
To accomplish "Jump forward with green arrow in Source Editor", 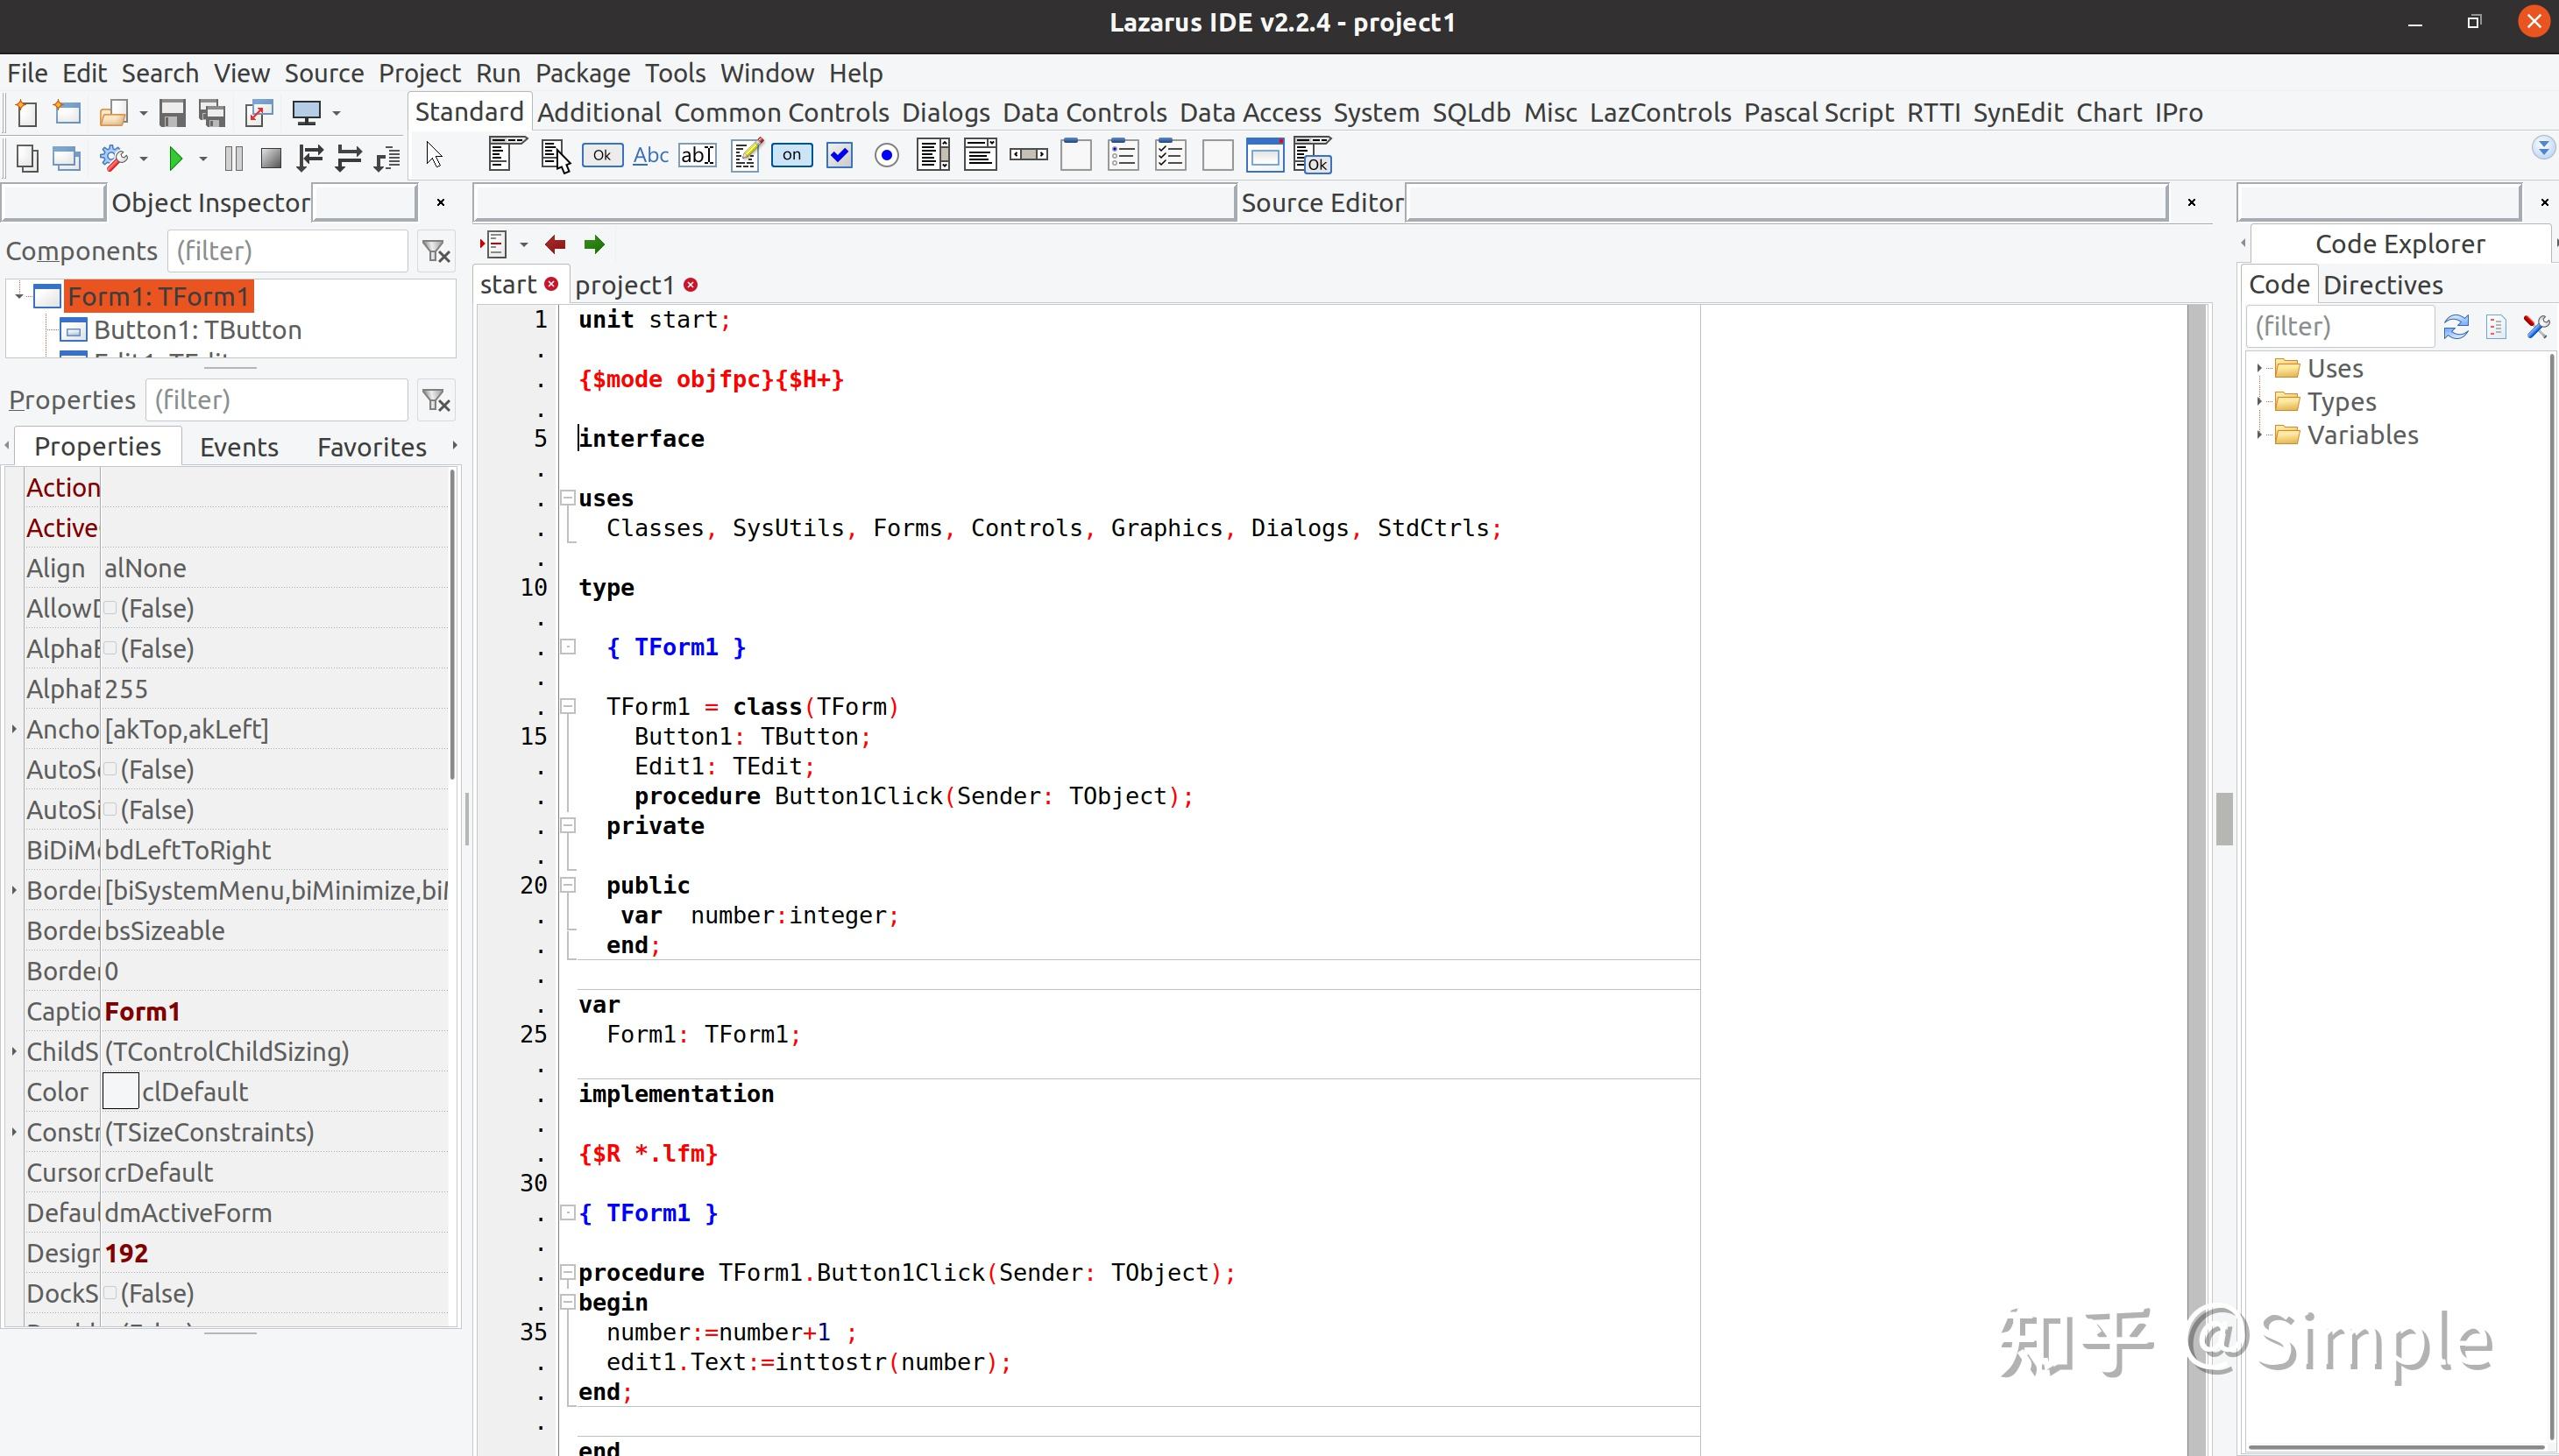I will (x=594, y=244).
